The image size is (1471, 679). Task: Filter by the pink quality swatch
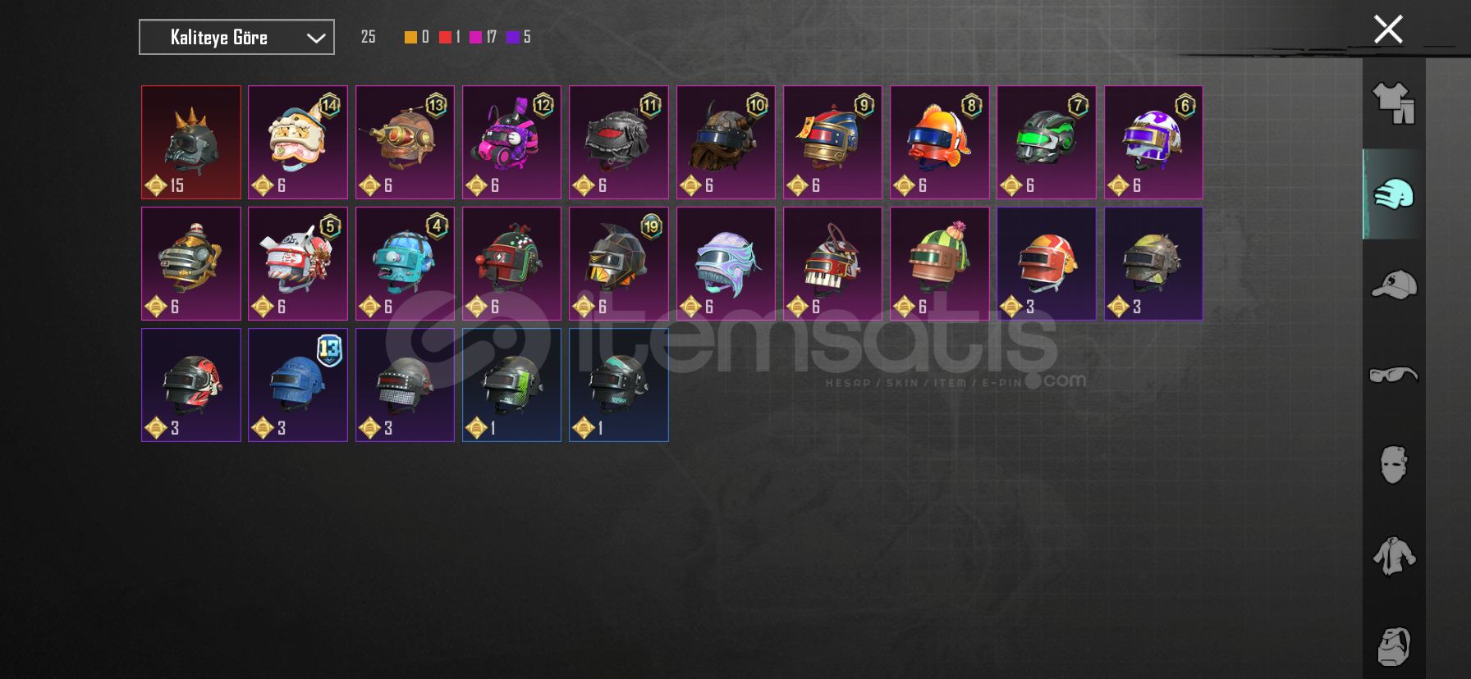pyautogui.click(x=475, y=37)
